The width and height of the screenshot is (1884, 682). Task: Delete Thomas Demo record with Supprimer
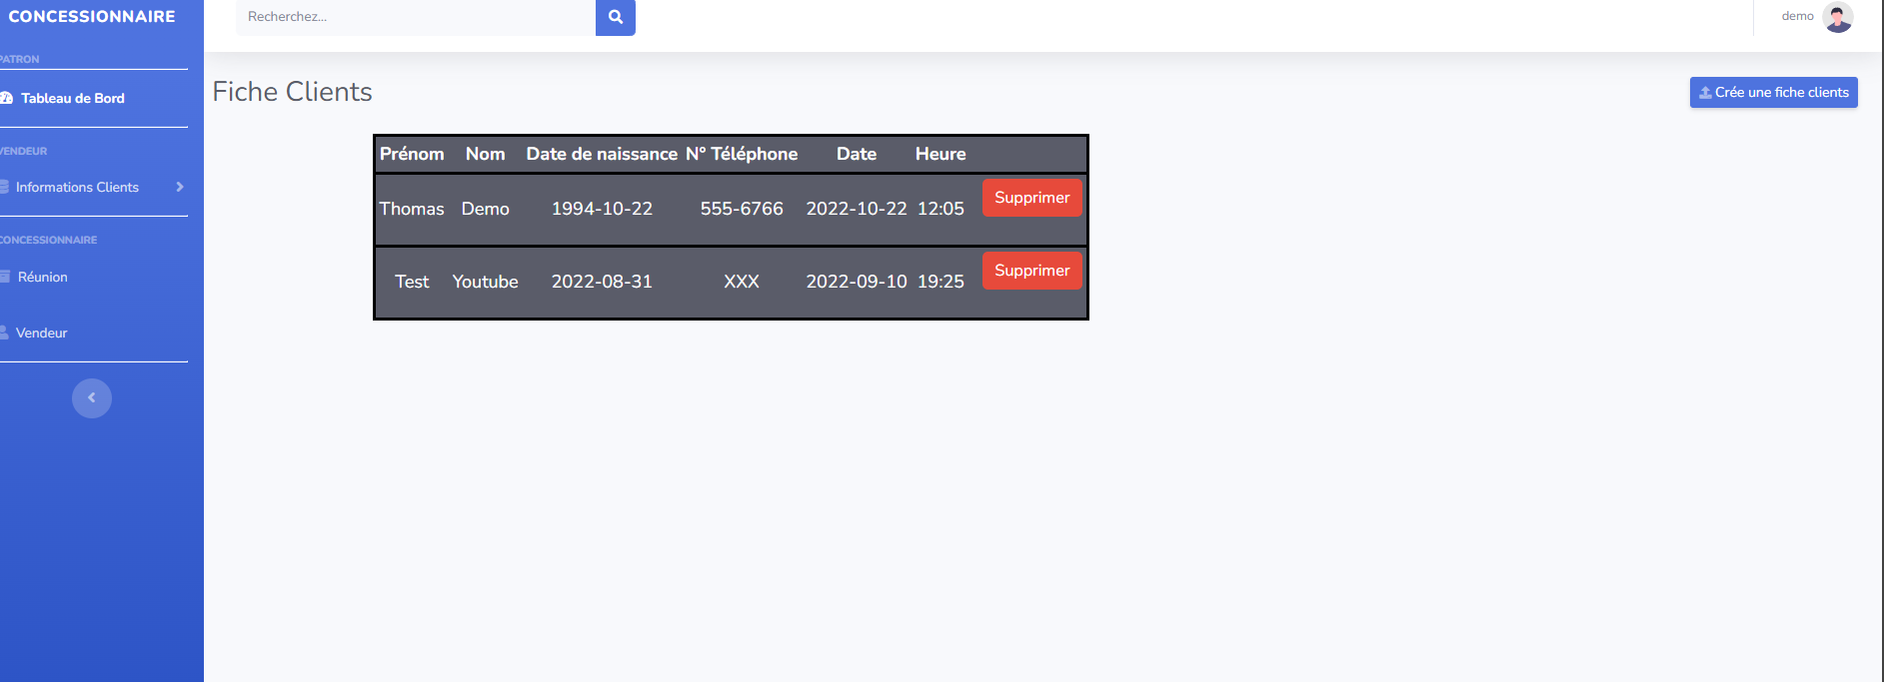(x=1031, y=198)
